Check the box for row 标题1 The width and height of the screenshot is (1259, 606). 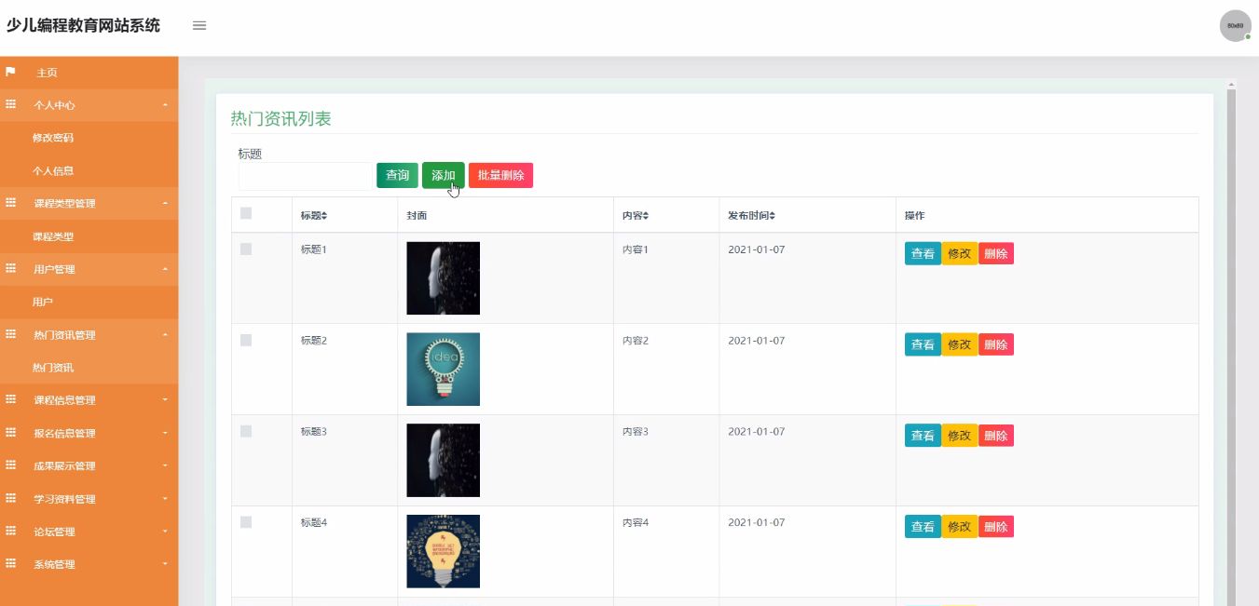point(246,249)
